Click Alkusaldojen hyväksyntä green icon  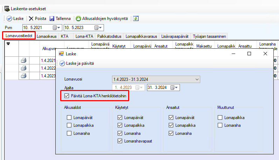point(78,19)
